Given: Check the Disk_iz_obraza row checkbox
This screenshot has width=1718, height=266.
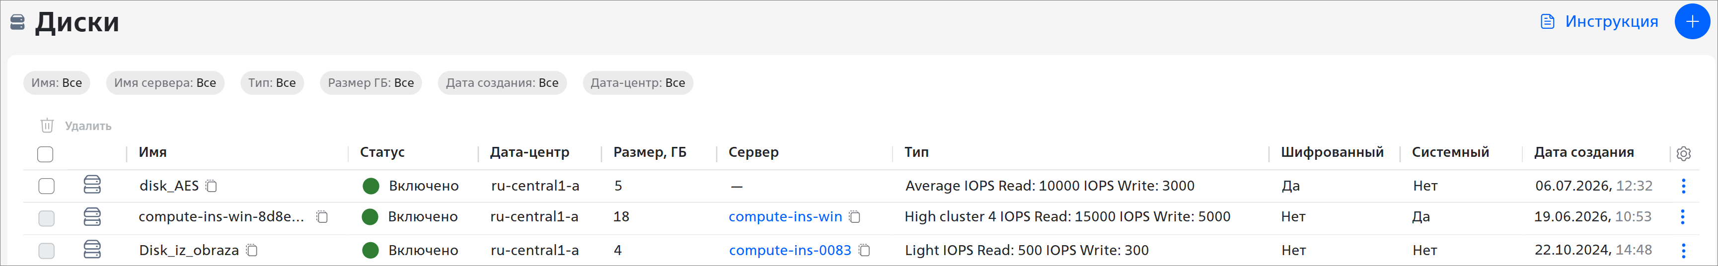Looking at the screenshot, I should click(x=46, y=251).
